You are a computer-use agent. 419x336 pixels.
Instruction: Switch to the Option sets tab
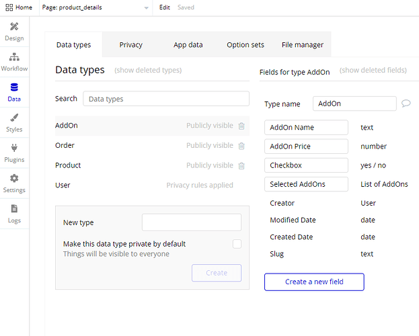245,44
